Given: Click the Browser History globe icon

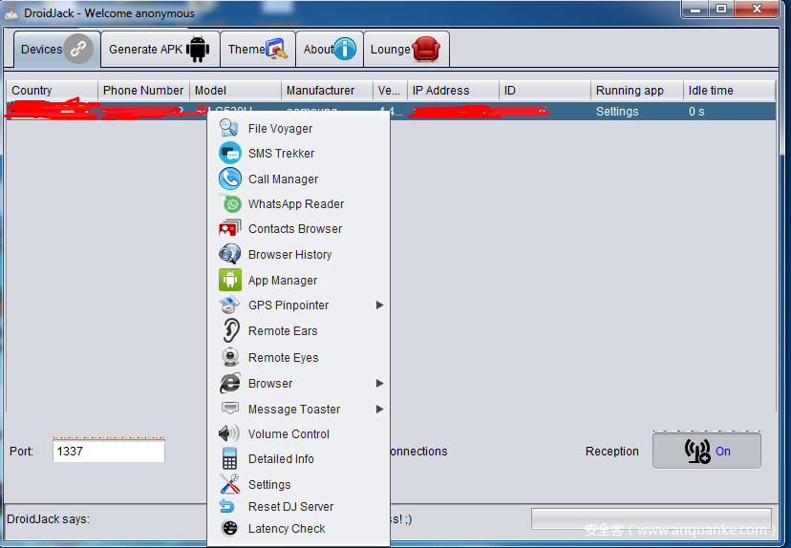Looking at the screenshot, I should (x=229, y=254).
